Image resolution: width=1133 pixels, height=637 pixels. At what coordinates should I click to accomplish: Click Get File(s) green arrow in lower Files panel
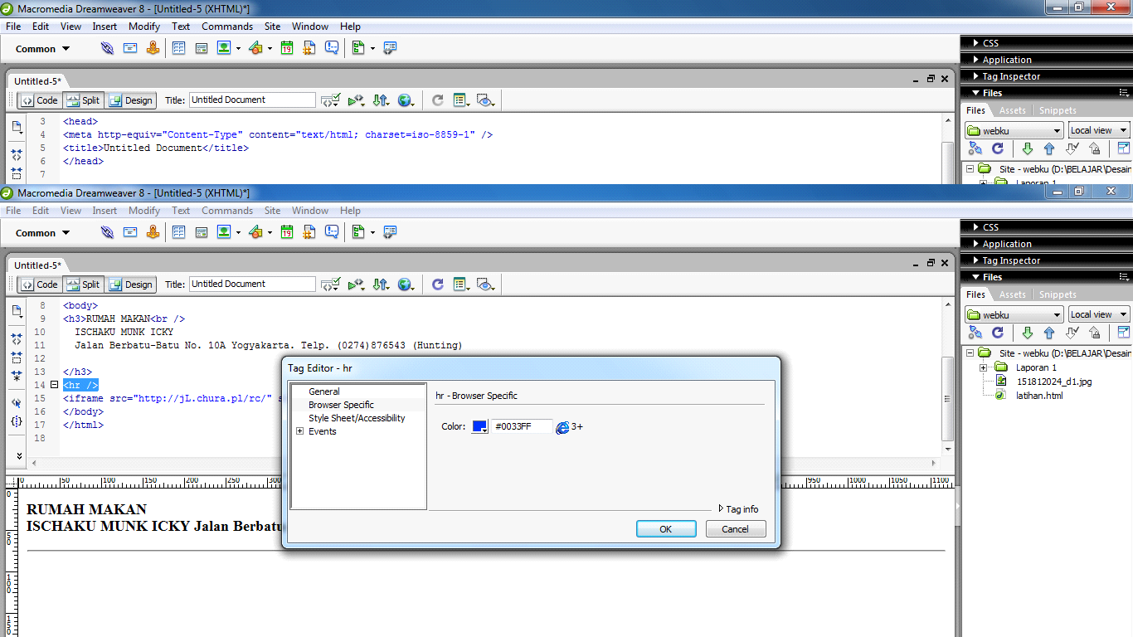(1028, 333)
